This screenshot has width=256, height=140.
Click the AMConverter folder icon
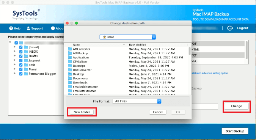[70, 49]
